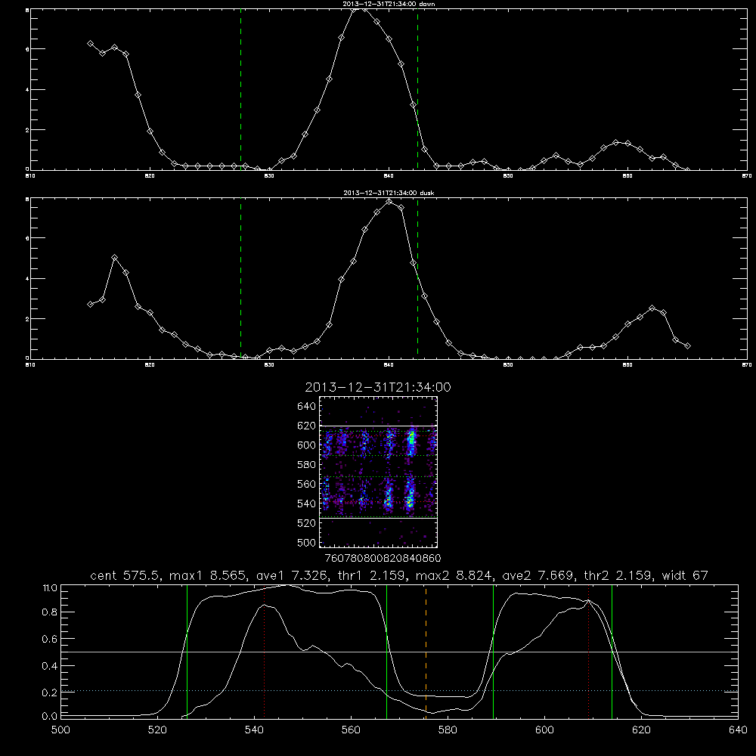Click the 'max2 8.824' value
Image resolution: width=756 pixels, height=756 pixels.
[454, 575]
